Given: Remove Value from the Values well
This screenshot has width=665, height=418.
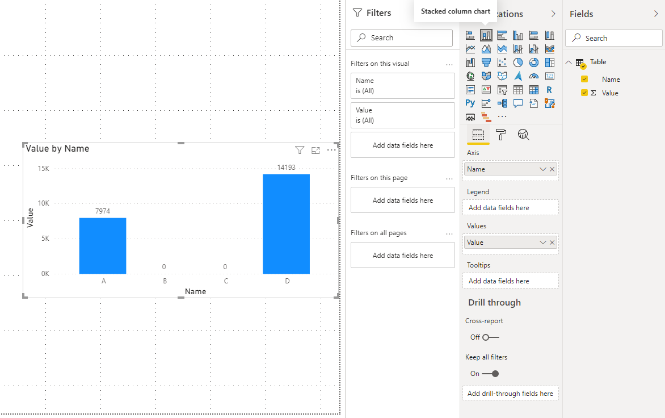Looking at the screenshot, I should click(552, 243).
